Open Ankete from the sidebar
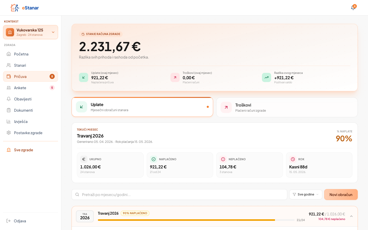 [x=30, y=88]
